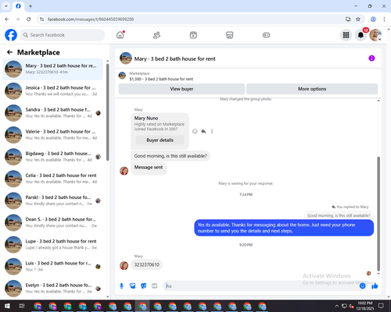Screen dimensions: 391x312
Task: Click the conversation header title Mary
Action: pos(174,58)
